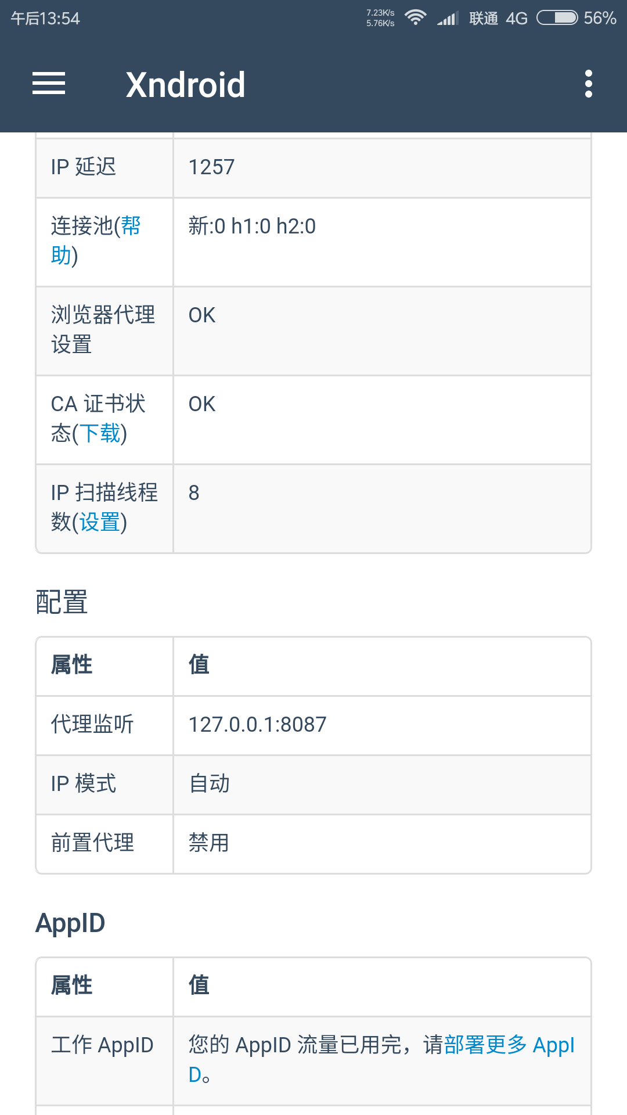Tap the IP 延迟 value 1257
Viewport: 627px width, 1115px height.
[211, 167]
